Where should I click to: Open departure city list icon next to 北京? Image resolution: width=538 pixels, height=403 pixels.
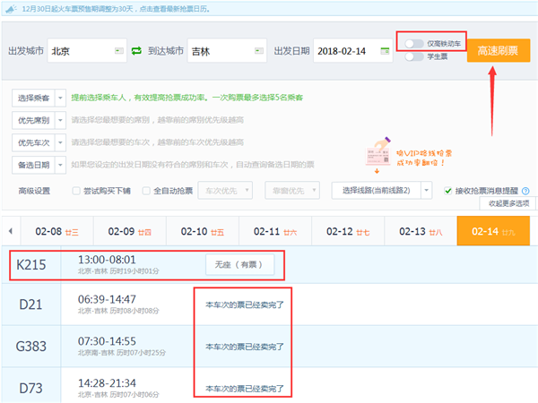119,51
